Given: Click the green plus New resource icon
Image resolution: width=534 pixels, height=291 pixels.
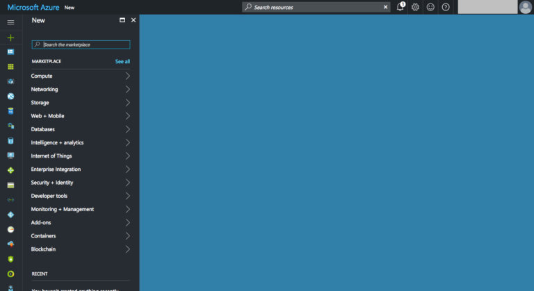Looking at the screenshot, I should coord(10,38).
